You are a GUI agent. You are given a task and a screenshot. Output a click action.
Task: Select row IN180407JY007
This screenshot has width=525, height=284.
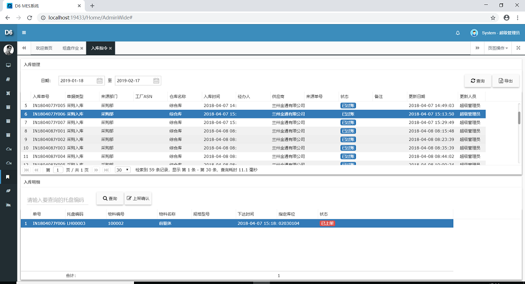click(x=253, y=122)
